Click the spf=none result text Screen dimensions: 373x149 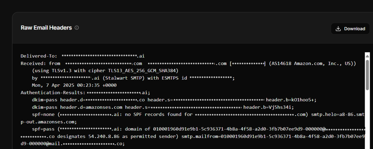[43, 114]
